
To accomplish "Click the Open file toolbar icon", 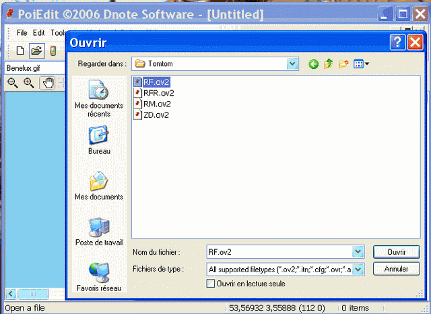I will 36,51.
